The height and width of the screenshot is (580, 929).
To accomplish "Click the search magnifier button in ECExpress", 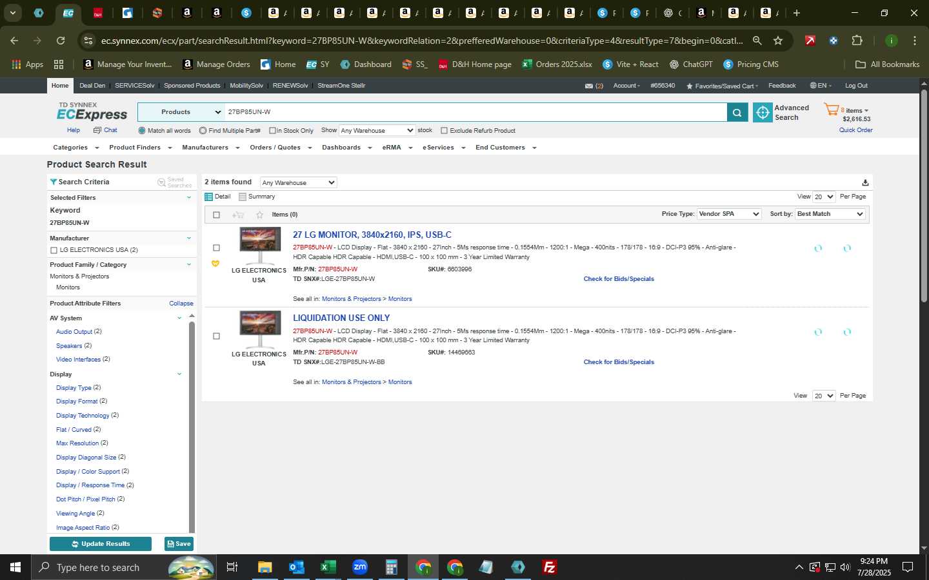I will (737, 112).
